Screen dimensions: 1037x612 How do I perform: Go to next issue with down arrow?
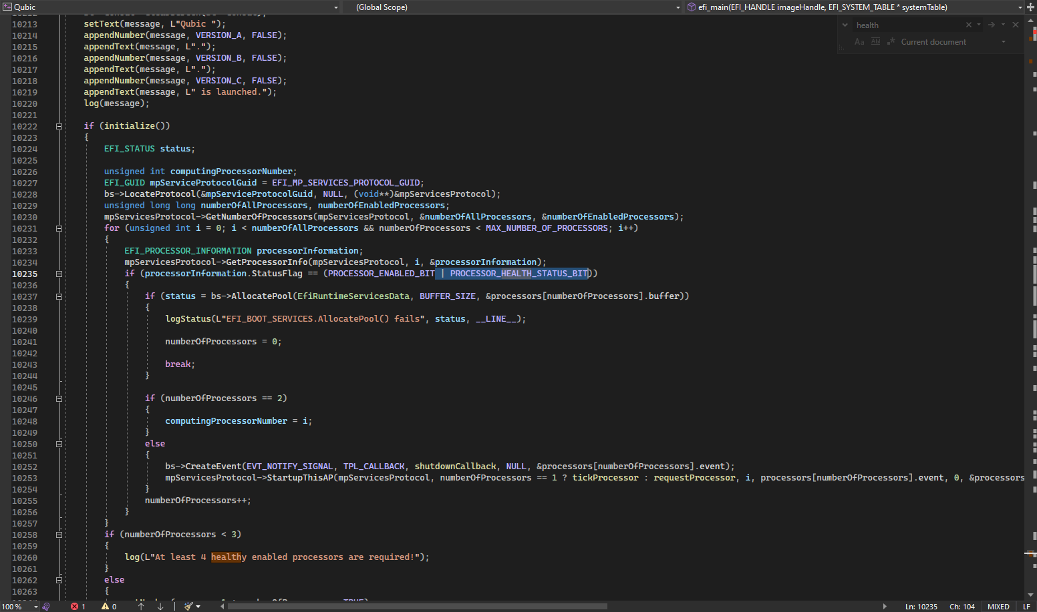point(160,607)
